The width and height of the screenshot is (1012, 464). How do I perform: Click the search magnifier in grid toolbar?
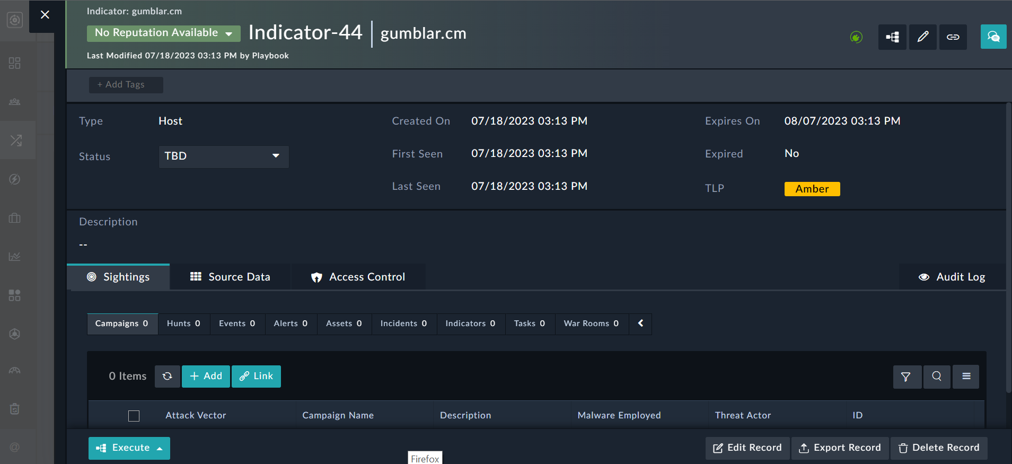click(937, 377)
